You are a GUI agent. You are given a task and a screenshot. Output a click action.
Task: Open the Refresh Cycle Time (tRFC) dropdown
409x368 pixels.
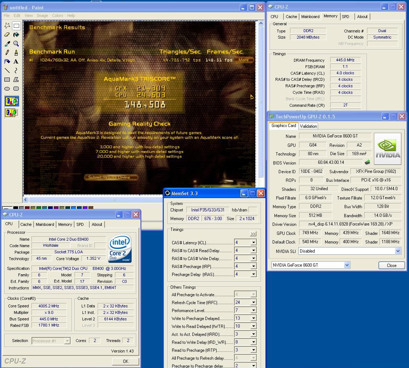point(253,302)
